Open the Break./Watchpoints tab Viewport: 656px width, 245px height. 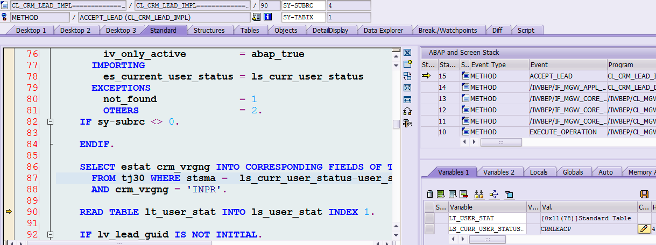(x=448, y=30)
